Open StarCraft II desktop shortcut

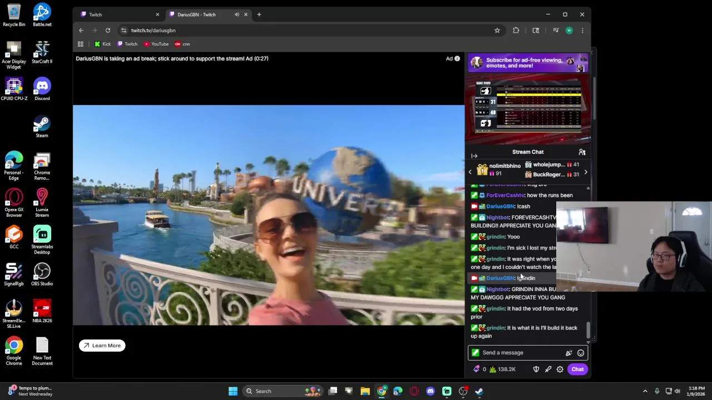click(x=42, y=52)
